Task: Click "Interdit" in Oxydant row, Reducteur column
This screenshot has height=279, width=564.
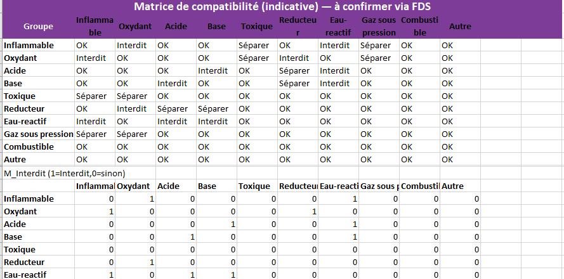Action: click(294, 58)
